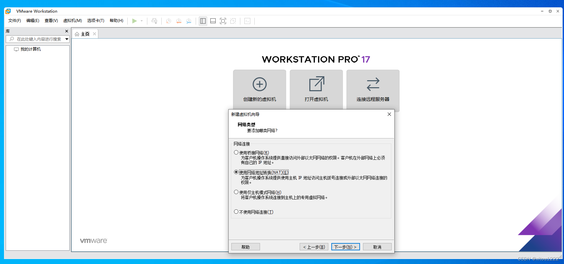The height and width of the screenshot is (264, 564).
Task: Click the console view icon
Action: (x=247, y=21)
